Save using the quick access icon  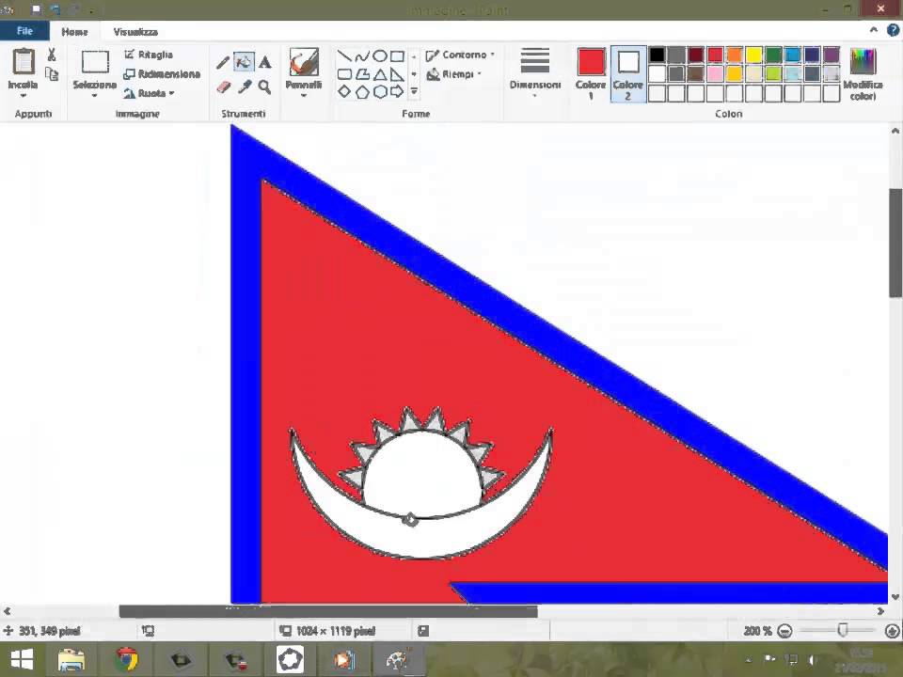(x=37, y=9)
